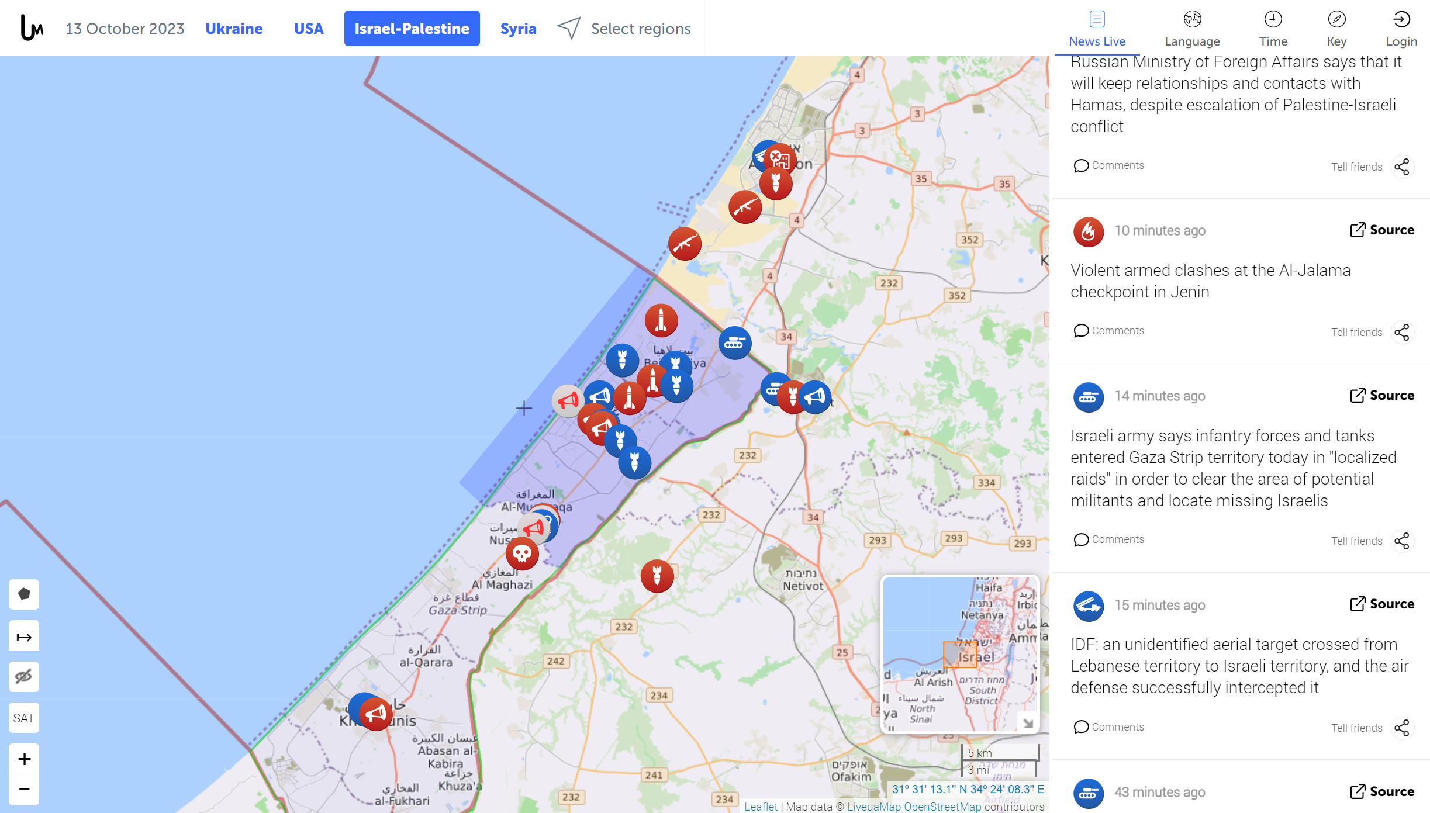Collapse the minimap with arrow toggle

coord(1028,722)
